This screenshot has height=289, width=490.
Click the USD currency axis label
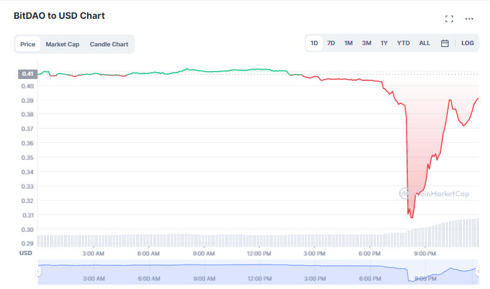pos(26,253)
